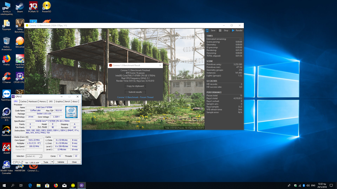
Task: Open the Firefox desktop shortcut
Action: pos(7,60)
